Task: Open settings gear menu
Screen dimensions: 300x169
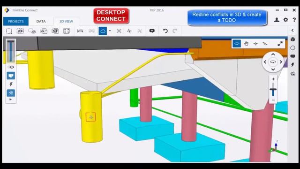Action: 285,20
